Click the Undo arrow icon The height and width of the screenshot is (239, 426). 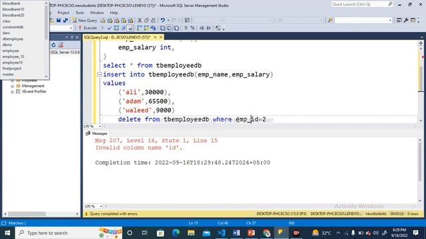162,21
